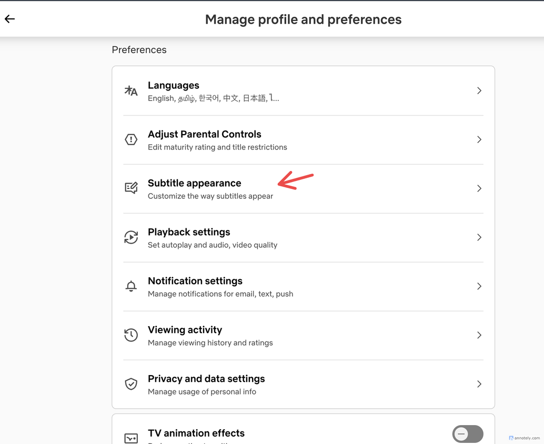Viewport: 544px width, 444px height.
Task: Expand the Playback settings chevron
Action: click(479, 237)
